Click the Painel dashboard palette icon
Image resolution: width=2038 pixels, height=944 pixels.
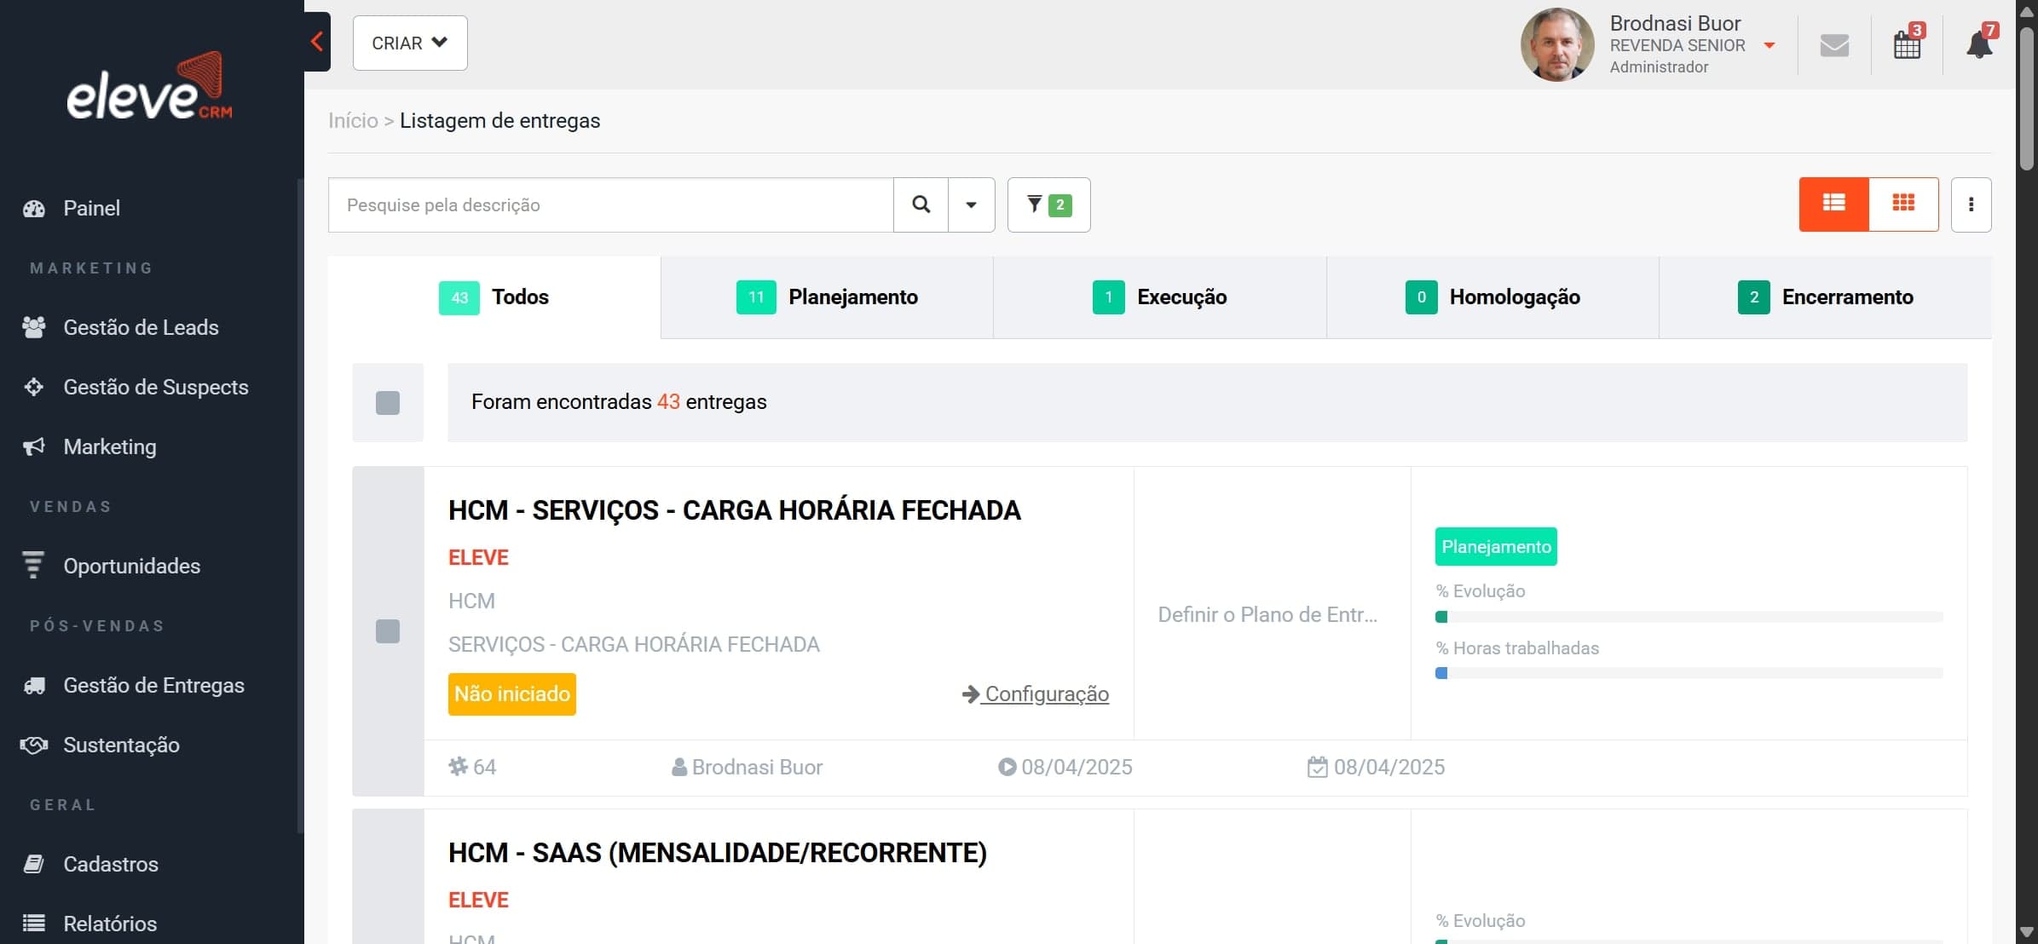(x=34, y=209)
